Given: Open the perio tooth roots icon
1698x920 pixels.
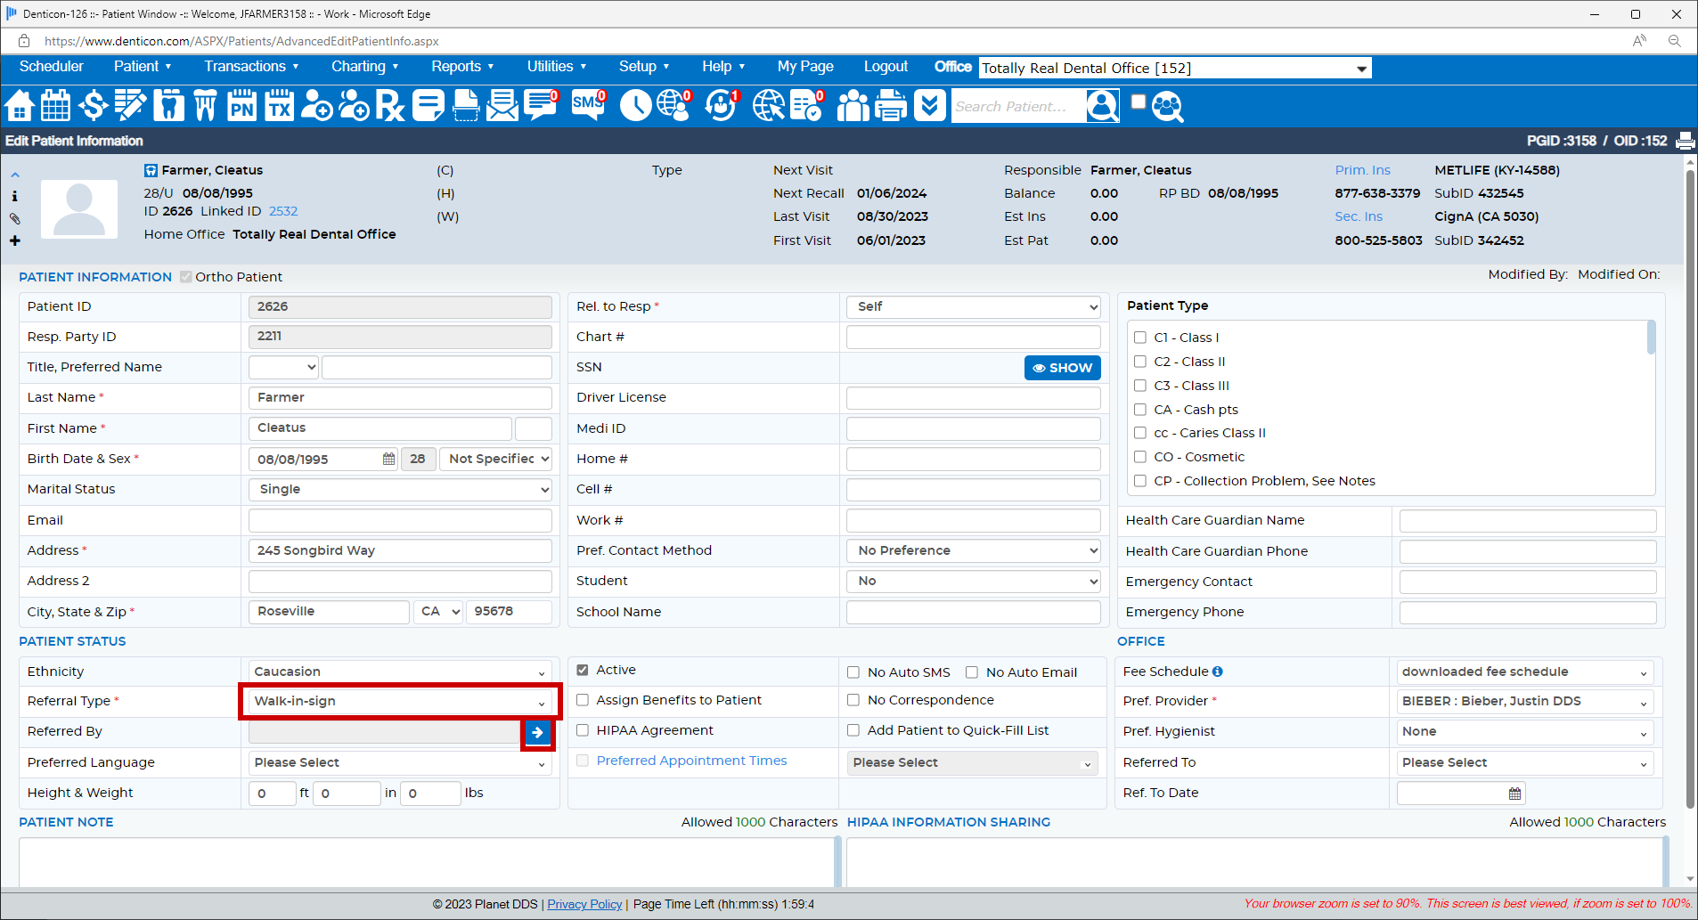Looking at the screenshot, I should [x=206, y=106].
